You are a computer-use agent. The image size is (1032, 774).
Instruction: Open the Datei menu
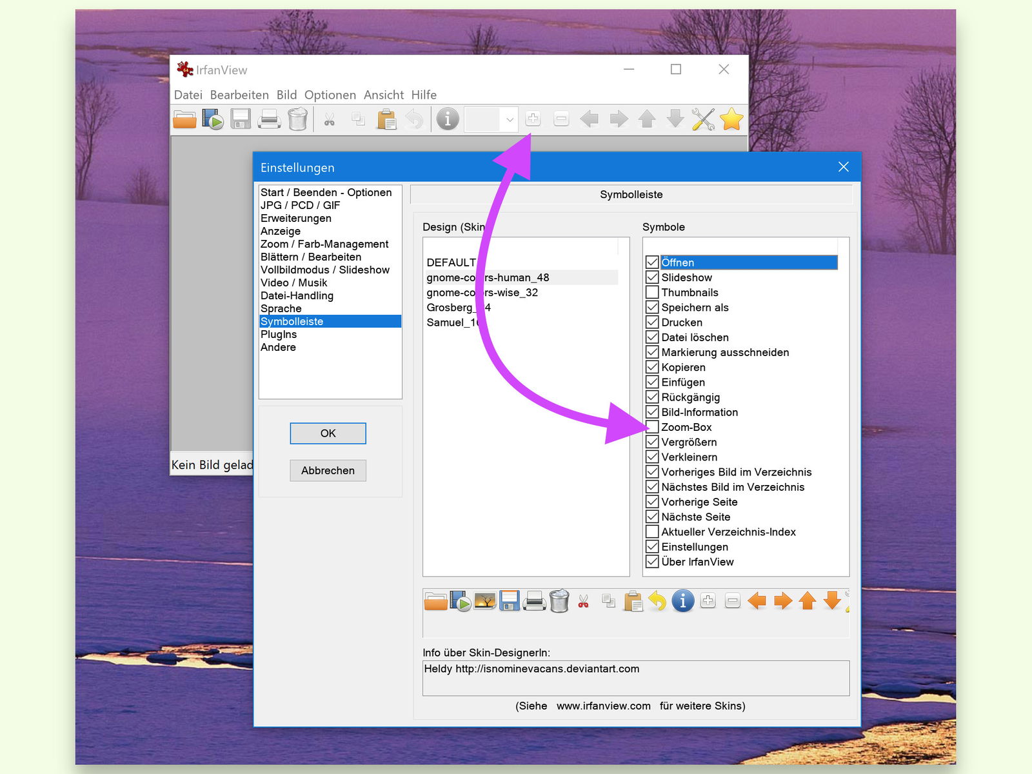pyautogui.click(x=188, y=95)
